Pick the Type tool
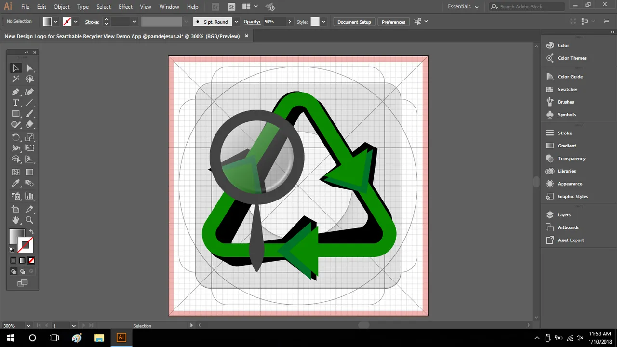 click(x=16, y=103)
